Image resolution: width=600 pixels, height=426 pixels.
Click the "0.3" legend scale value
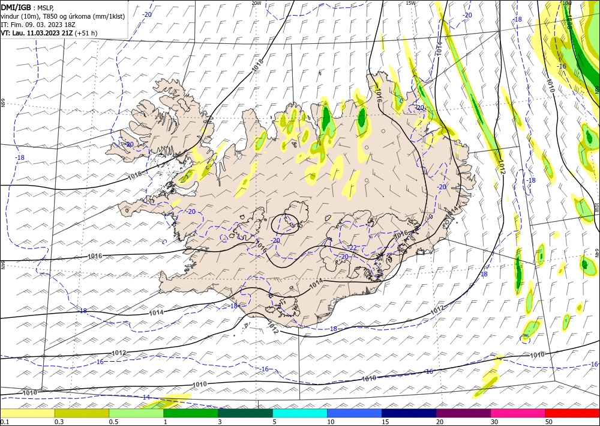coord(59,422)
